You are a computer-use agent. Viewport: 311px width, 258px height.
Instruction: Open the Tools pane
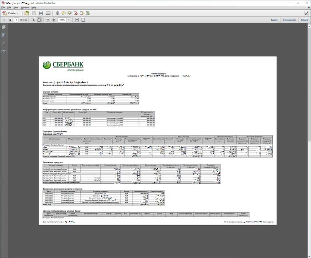click(x=274, y=20)
